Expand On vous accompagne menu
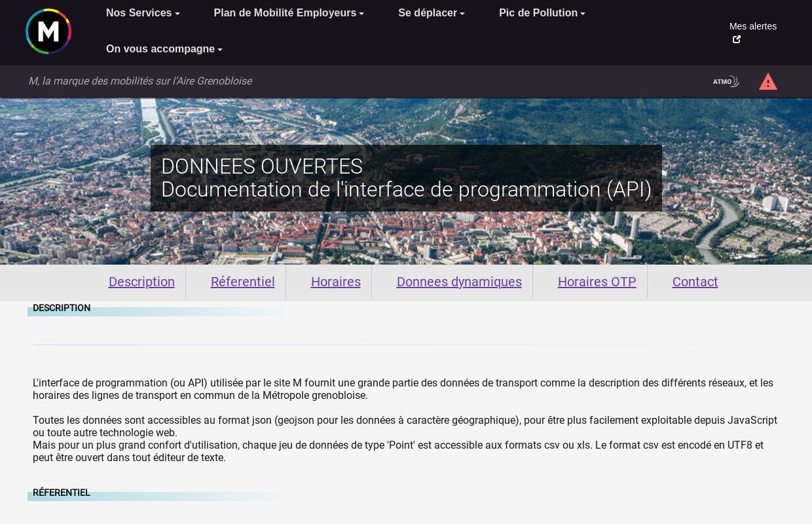The height and width of the screenshot is (524, 812). point(164,49)
